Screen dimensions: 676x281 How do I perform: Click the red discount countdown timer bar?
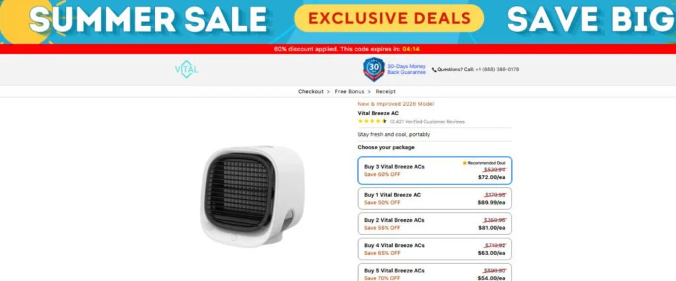tap(338, 49)
